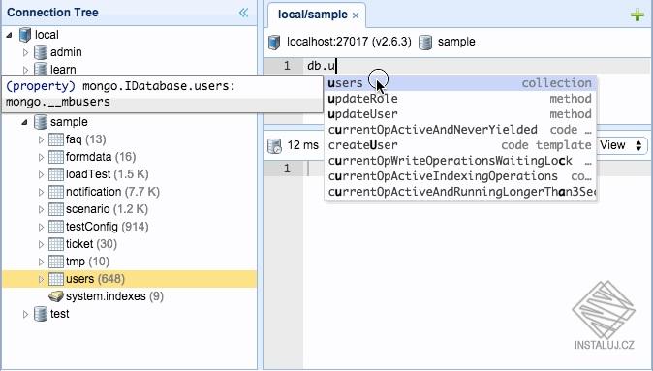Click the users collection table icon
This screenshot has width=653, height=371.
(x=56, y=279)
